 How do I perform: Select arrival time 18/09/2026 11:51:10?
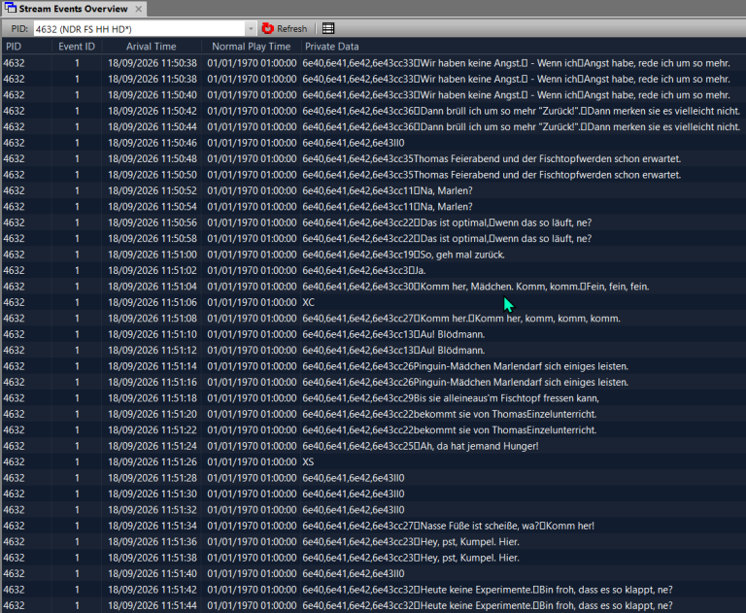(x=153, y=334)
